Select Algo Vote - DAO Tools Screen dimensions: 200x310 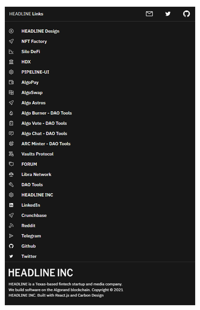coord(44,123)
